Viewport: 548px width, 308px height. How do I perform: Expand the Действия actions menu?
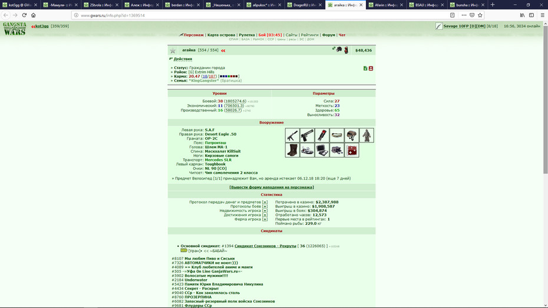183,59
